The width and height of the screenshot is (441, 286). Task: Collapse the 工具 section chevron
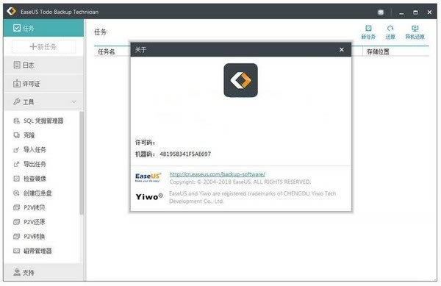click(73, 101)
